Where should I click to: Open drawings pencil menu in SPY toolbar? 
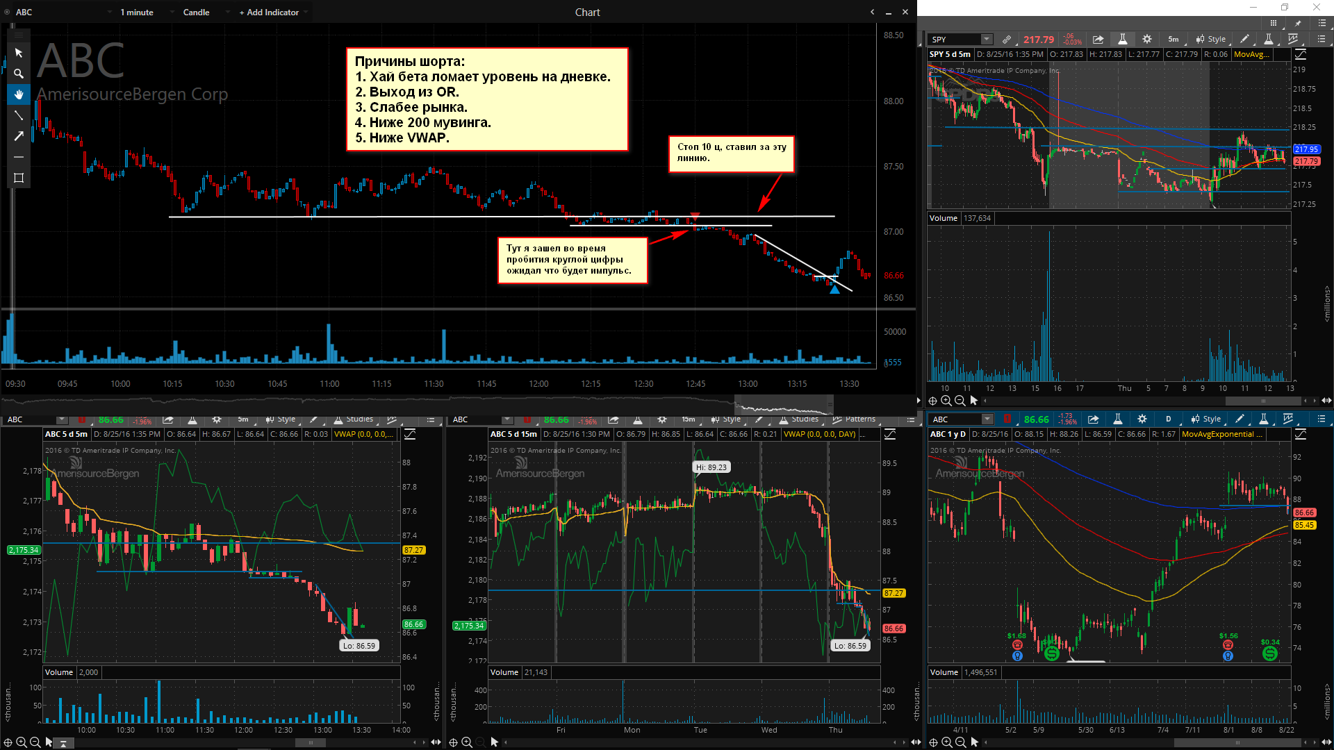point(1245,39)
